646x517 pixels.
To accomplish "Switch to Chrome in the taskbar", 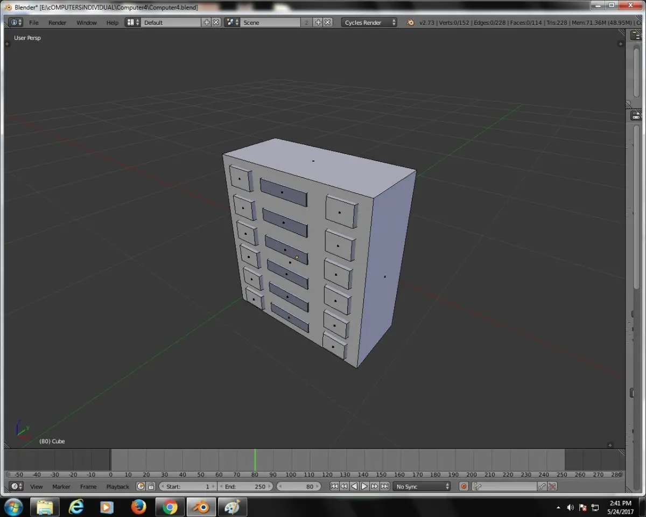I will (x=170, y=507).
